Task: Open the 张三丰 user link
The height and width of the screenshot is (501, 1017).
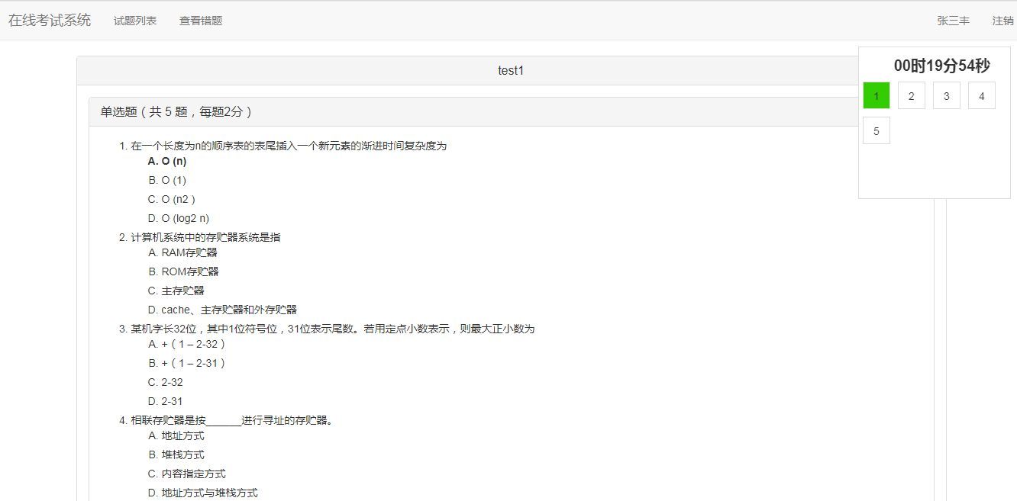Action: [953, 21]
